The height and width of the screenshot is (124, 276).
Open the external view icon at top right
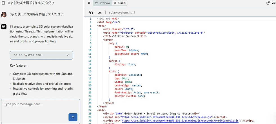[268, 3]
